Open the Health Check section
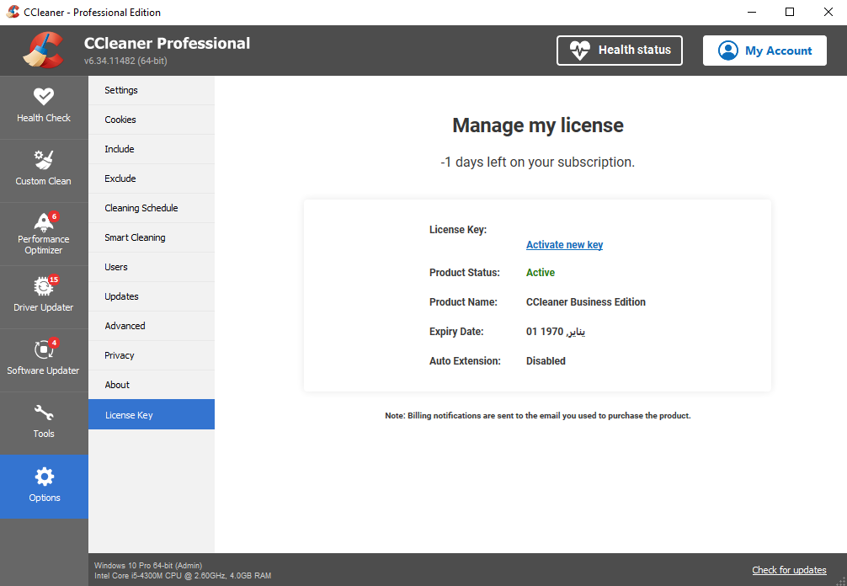Viewport: 847px width, 586px height. (x=44, y=107)
